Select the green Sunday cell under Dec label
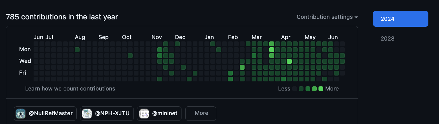This screenshot has width=439, height=124. point(177,44)
